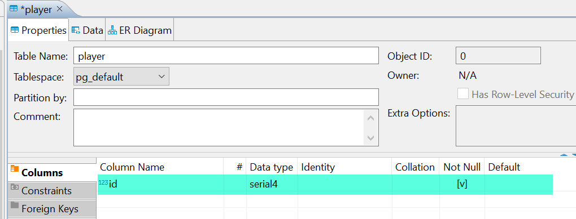Click the Owner N/A value
Viewport: 576px width, 219px height.
(468, 76)
